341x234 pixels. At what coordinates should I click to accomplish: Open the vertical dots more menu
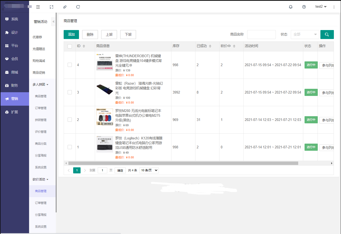(x=334, y=7)
